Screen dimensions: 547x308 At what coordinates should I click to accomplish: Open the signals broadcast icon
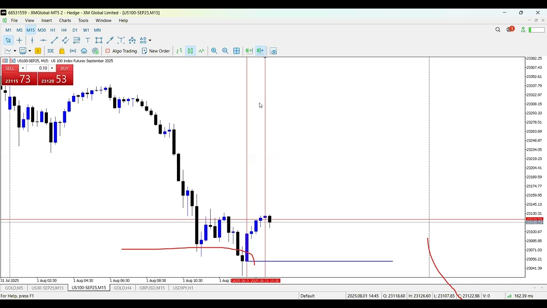tap(73, 51)
